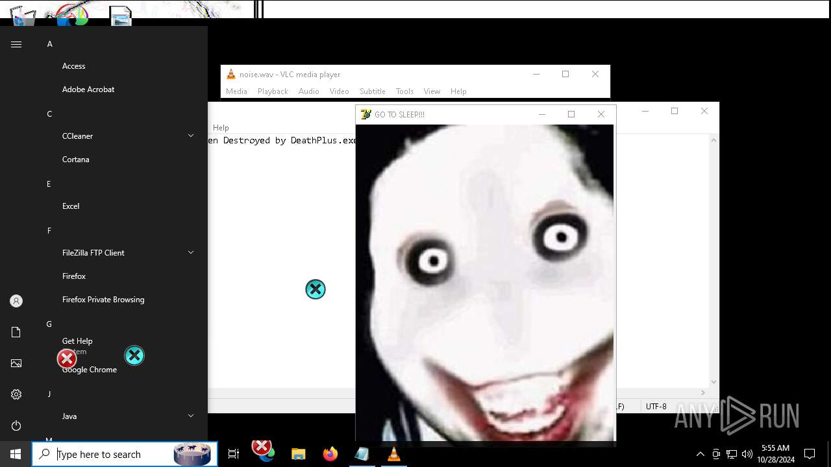The image size is (831, 467).
Task: Launch Google Chrome from Start menu
Action: [x=90, y=370]
